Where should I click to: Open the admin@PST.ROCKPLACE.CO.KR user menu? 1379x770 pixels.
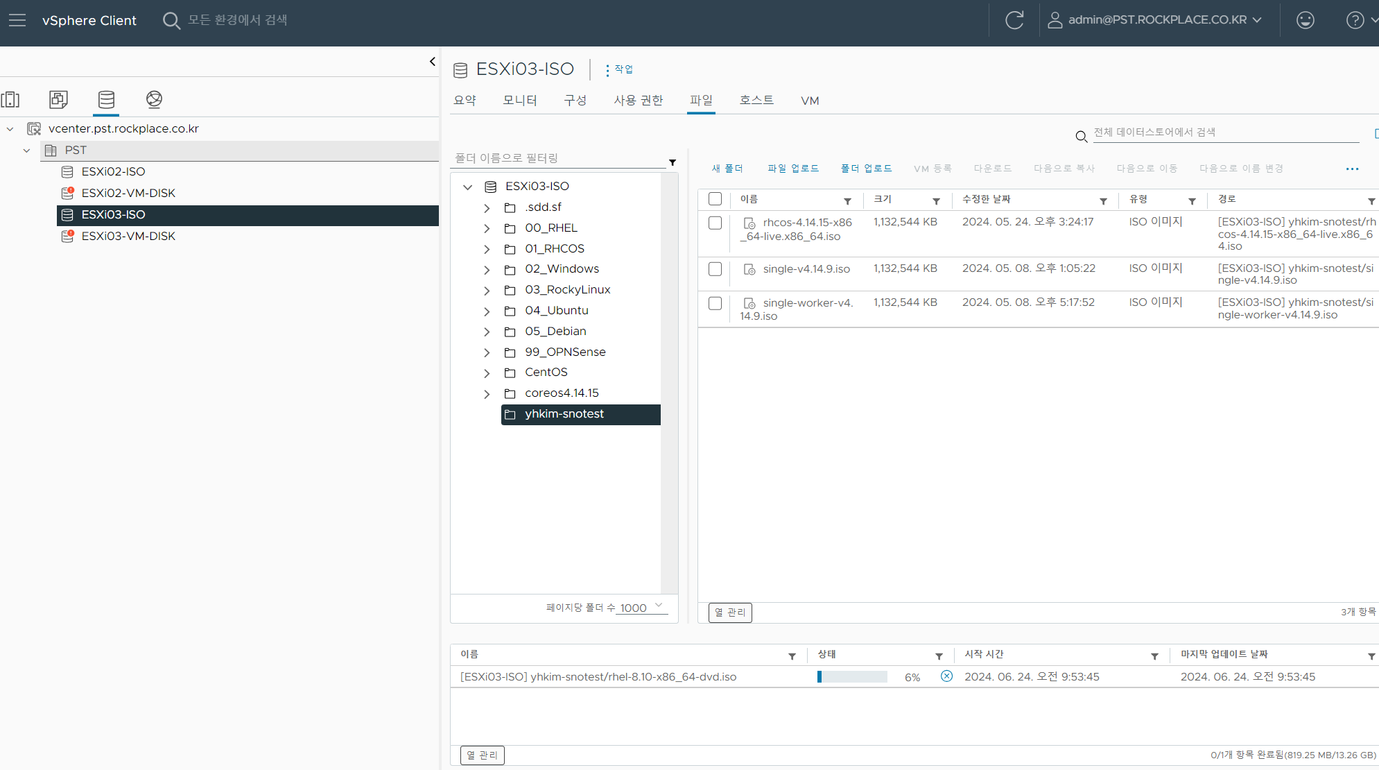(1155, 20)
